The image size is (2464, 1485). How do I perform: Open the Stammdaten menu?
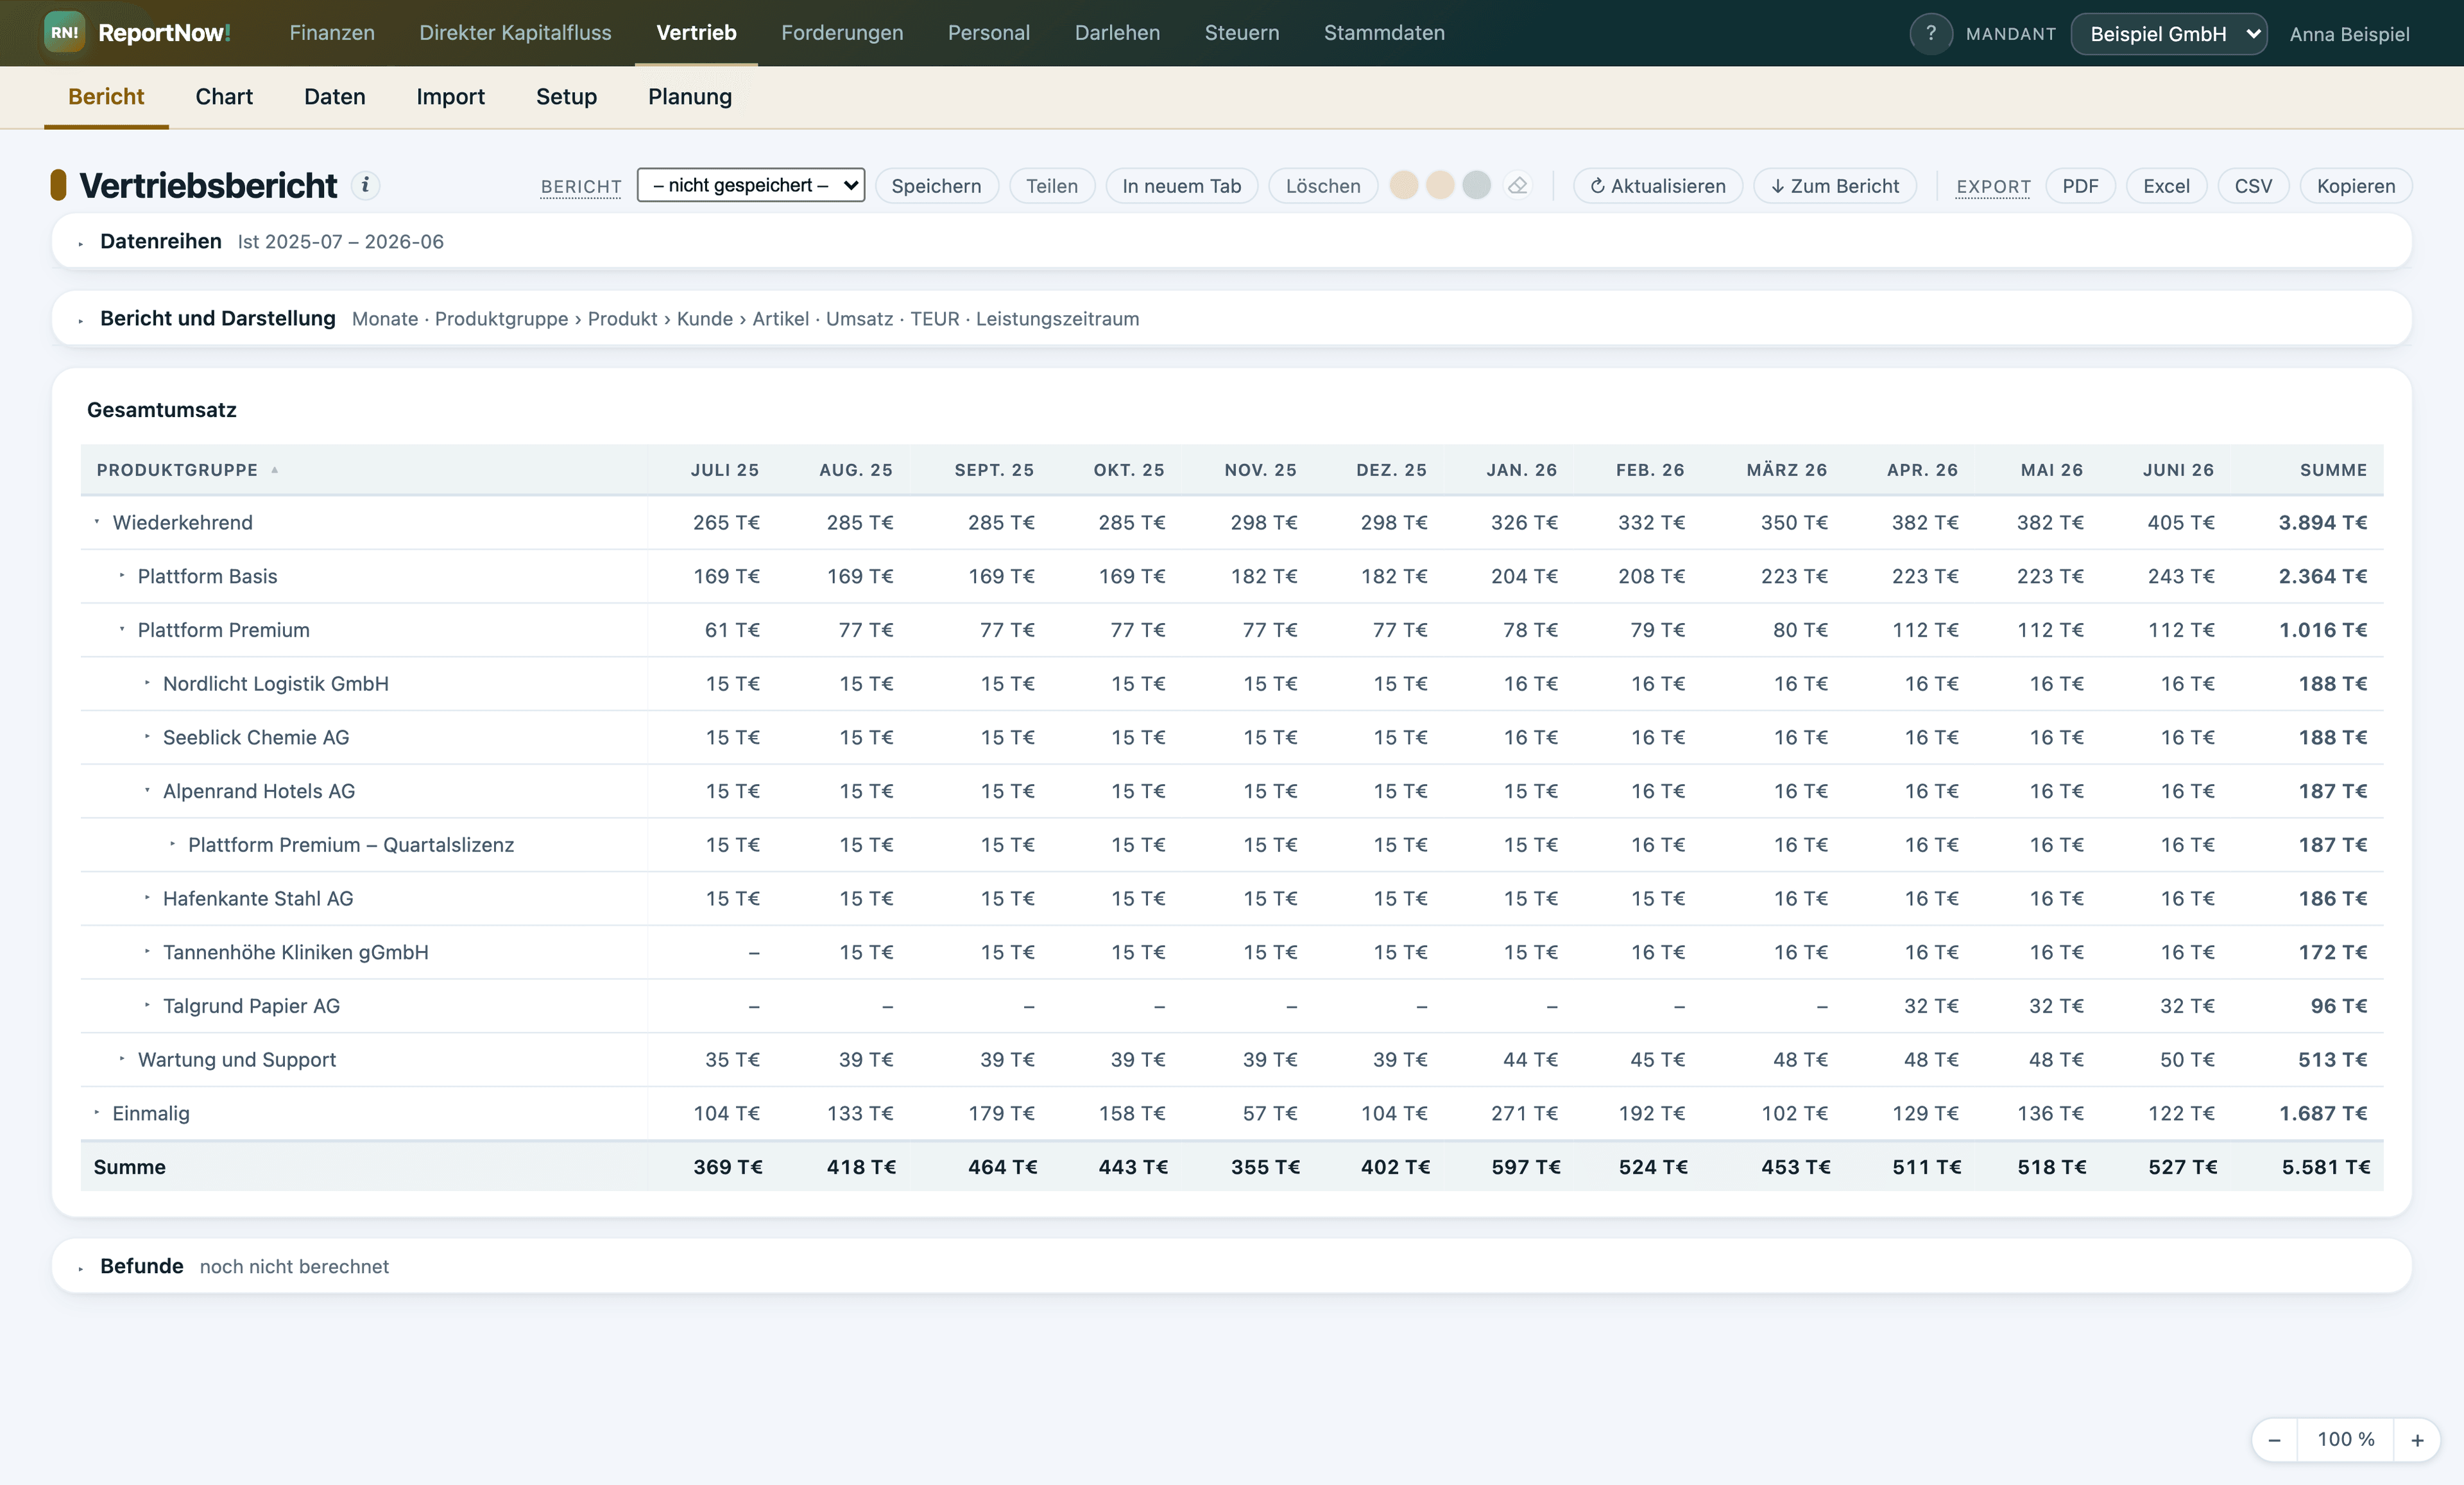[x=1384, y=33]
